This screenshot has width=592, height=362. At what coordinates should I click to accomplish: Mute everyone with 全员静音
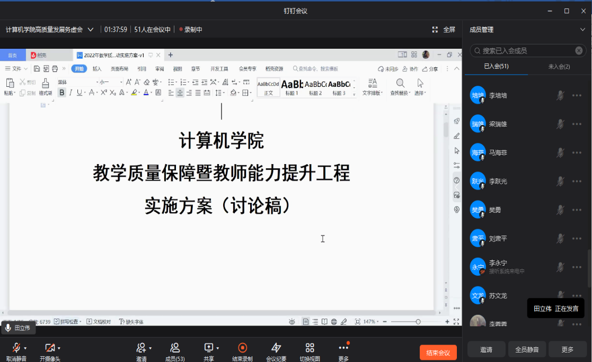click(x=527, y=349)
